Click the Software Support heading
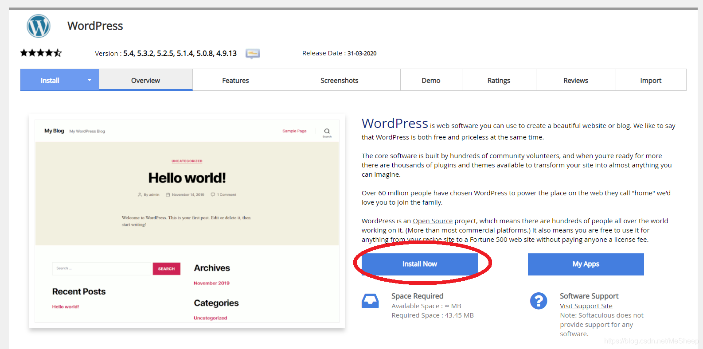Screen dimensions: 703x349 point(589,296)
